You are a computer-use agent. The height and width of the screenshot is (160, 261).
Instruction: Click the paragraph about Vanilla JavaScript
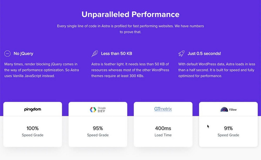pos(41,70)
